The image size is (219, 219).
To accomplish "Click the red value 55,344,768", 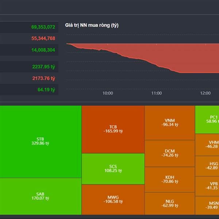I will [x=43, y=38].
